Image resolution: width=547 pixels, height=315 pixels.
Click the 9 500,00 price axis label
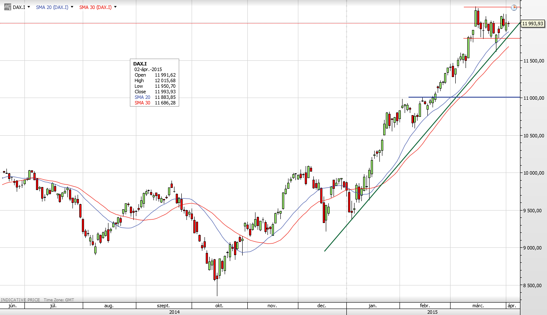534,211
